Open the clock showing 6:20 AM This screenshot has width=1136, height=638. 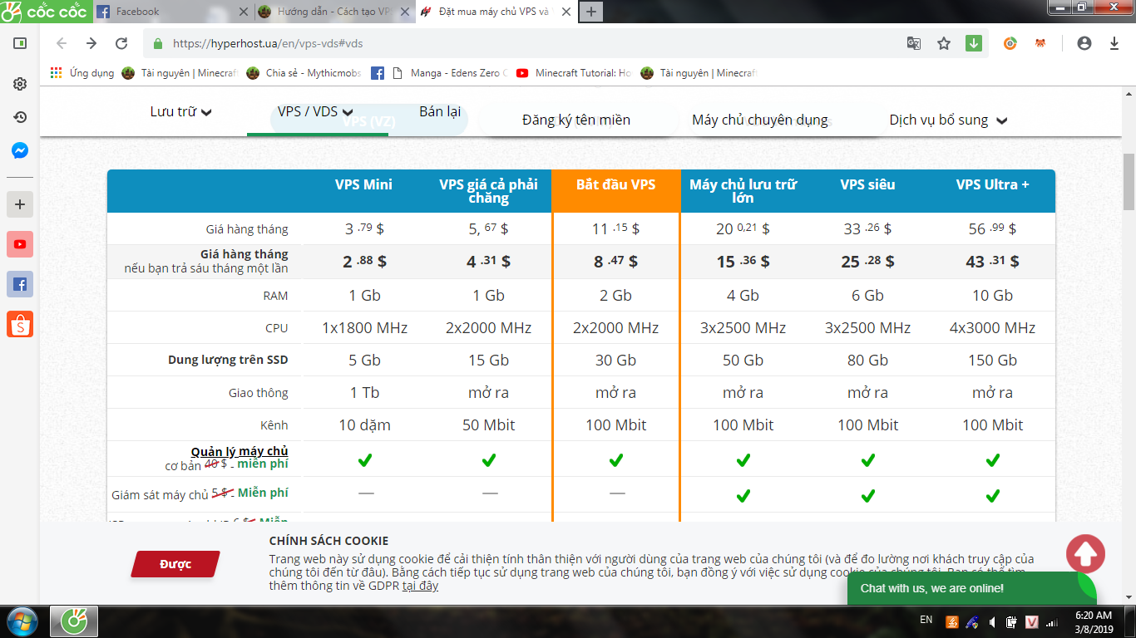point(1094,621)
